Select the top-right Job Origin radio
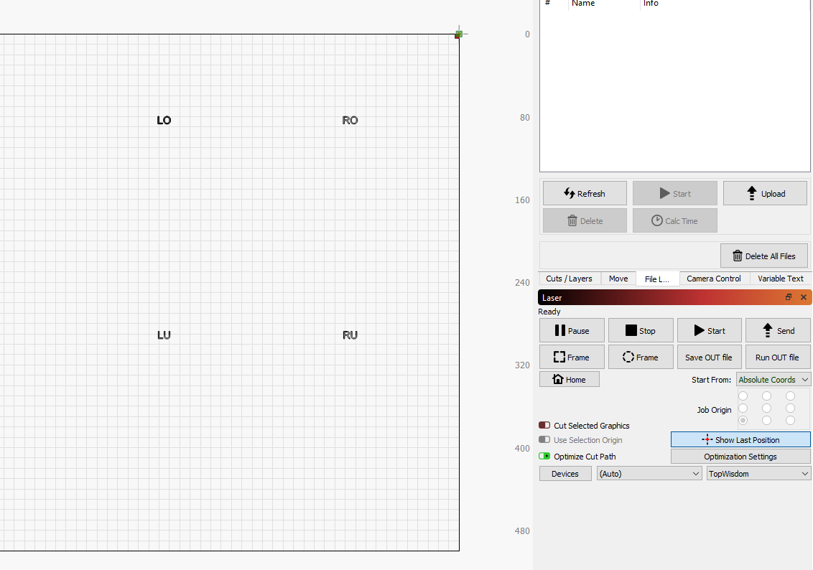The width and height of the screenshot is (813, 570). (790, 396)
